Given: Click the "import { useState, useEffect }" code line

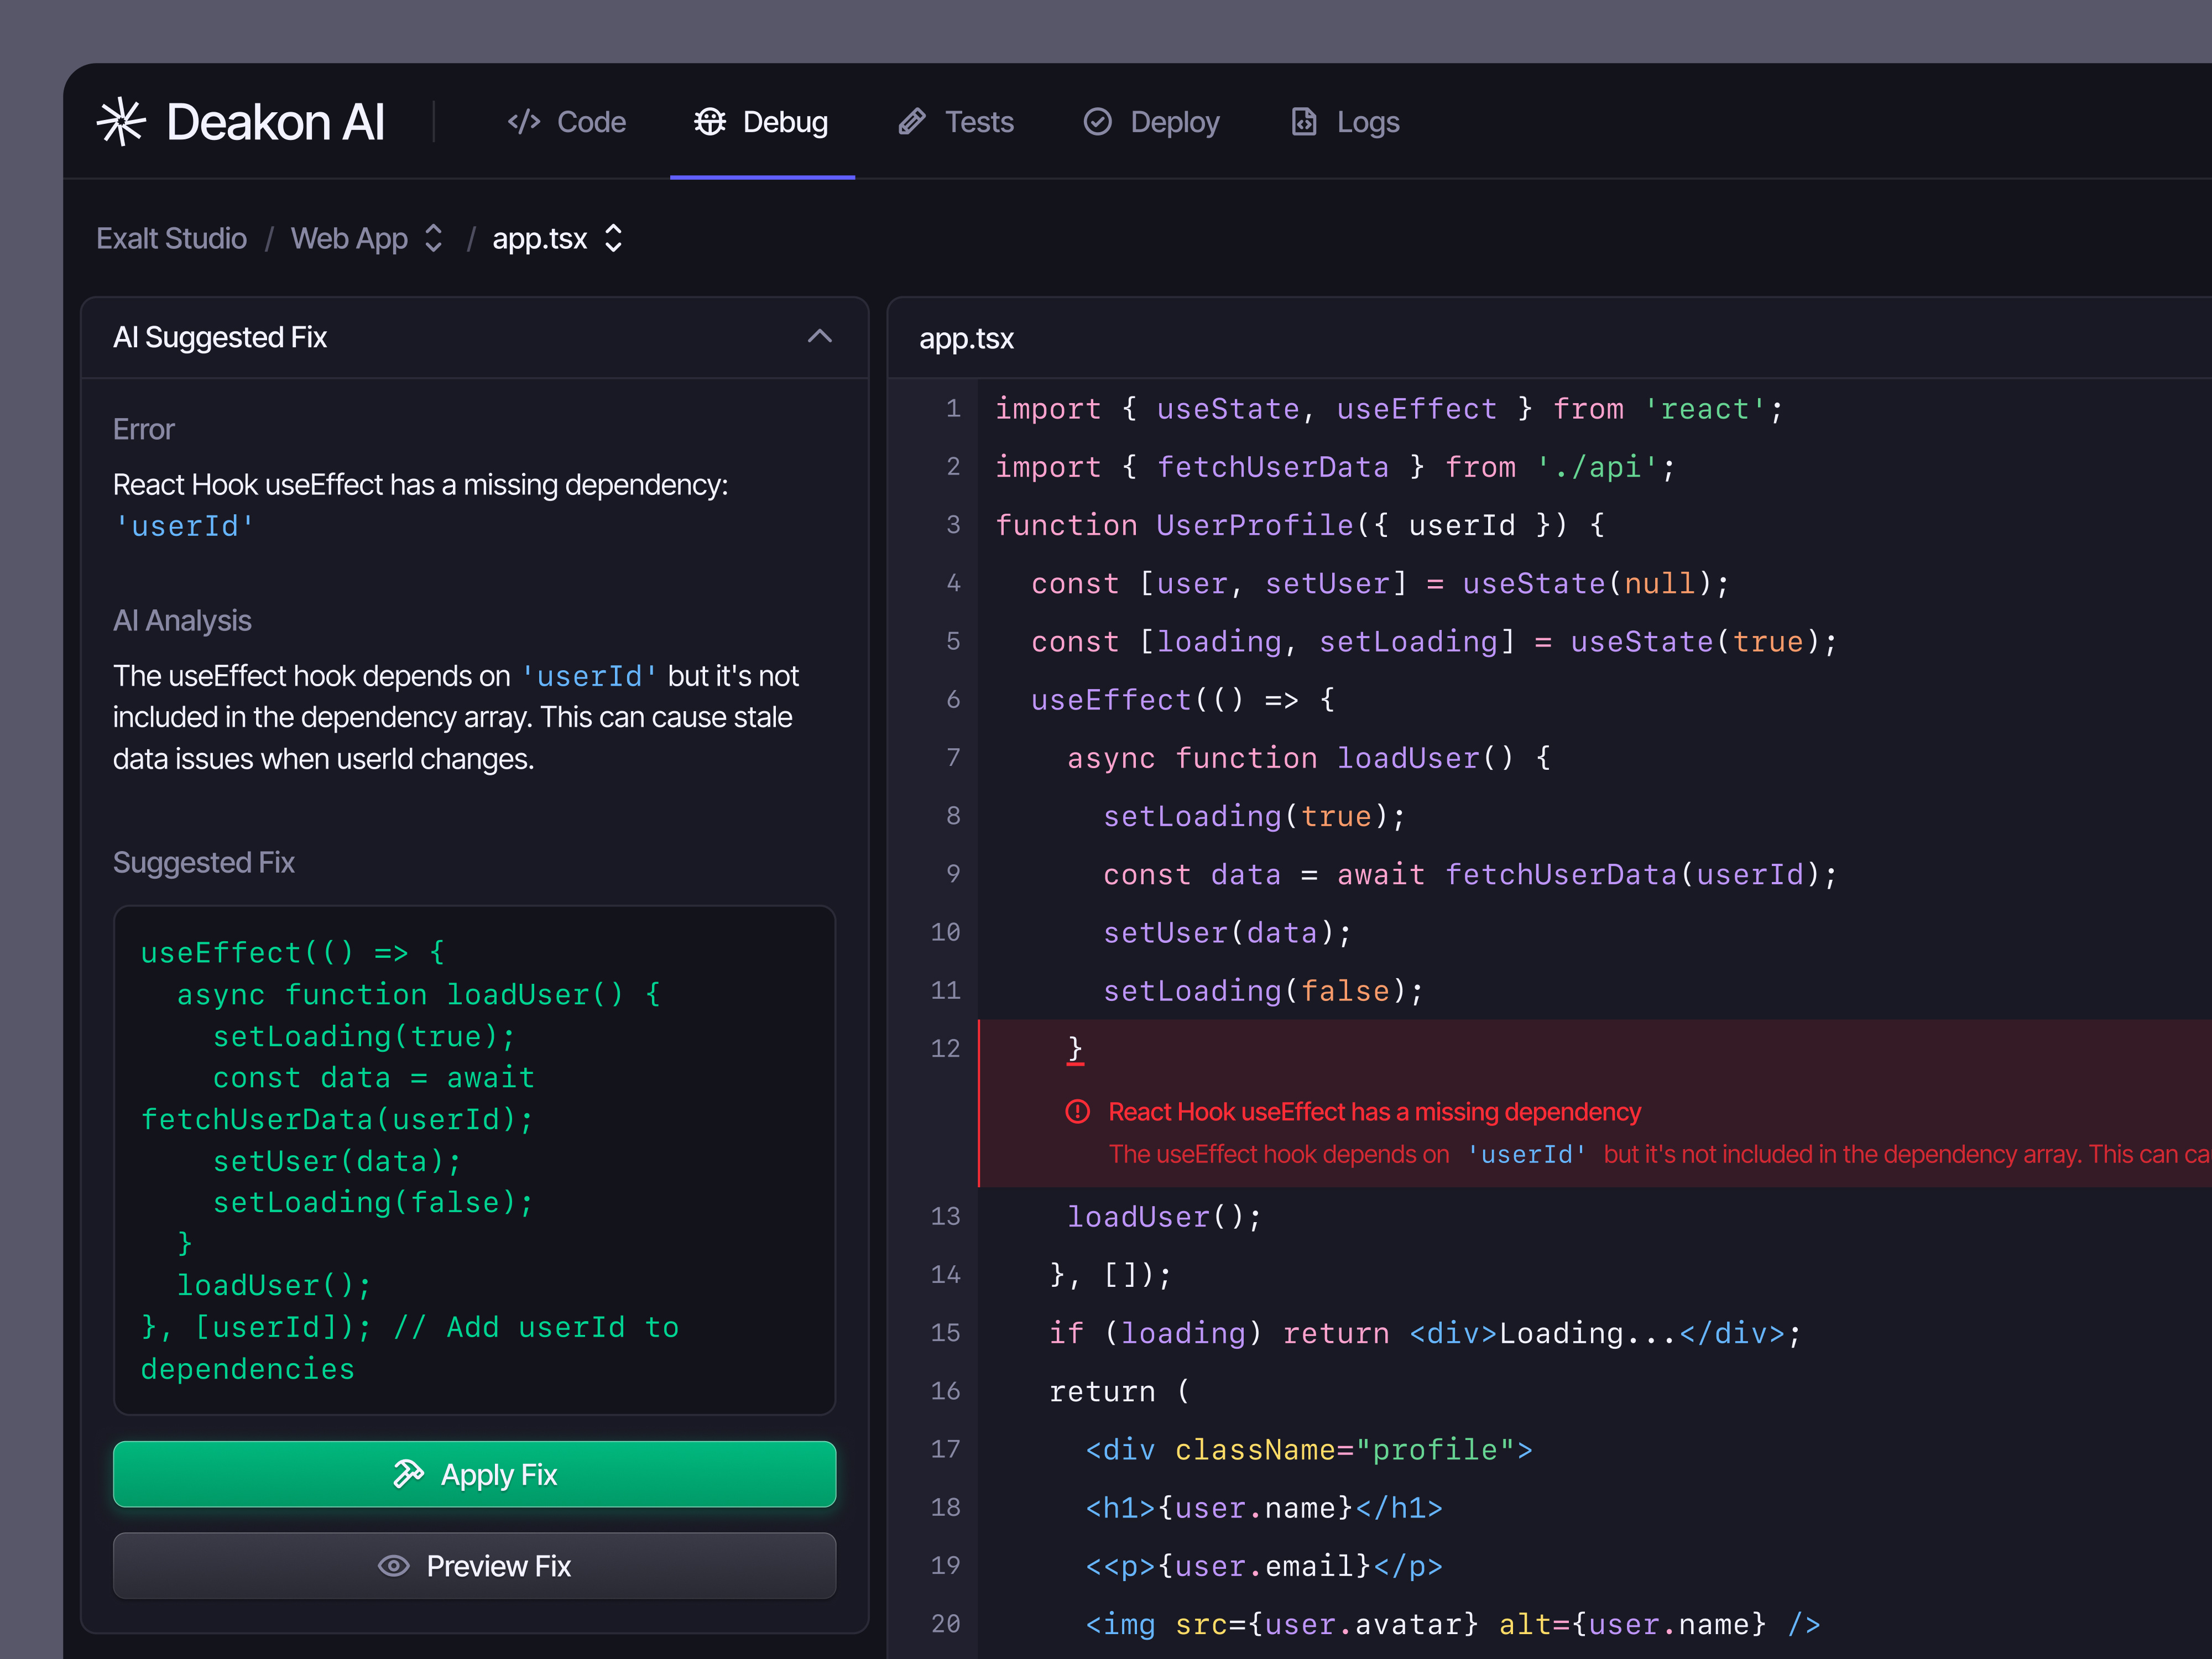Looking at the screenshot, I should click(1389, 409).
